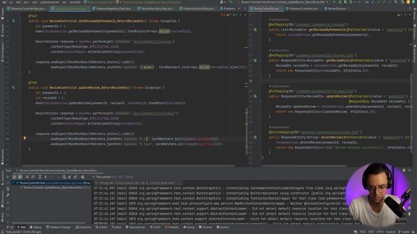Open the Project tool window on left edge
This screenshot has height=234, width=417.
point(3,13)
